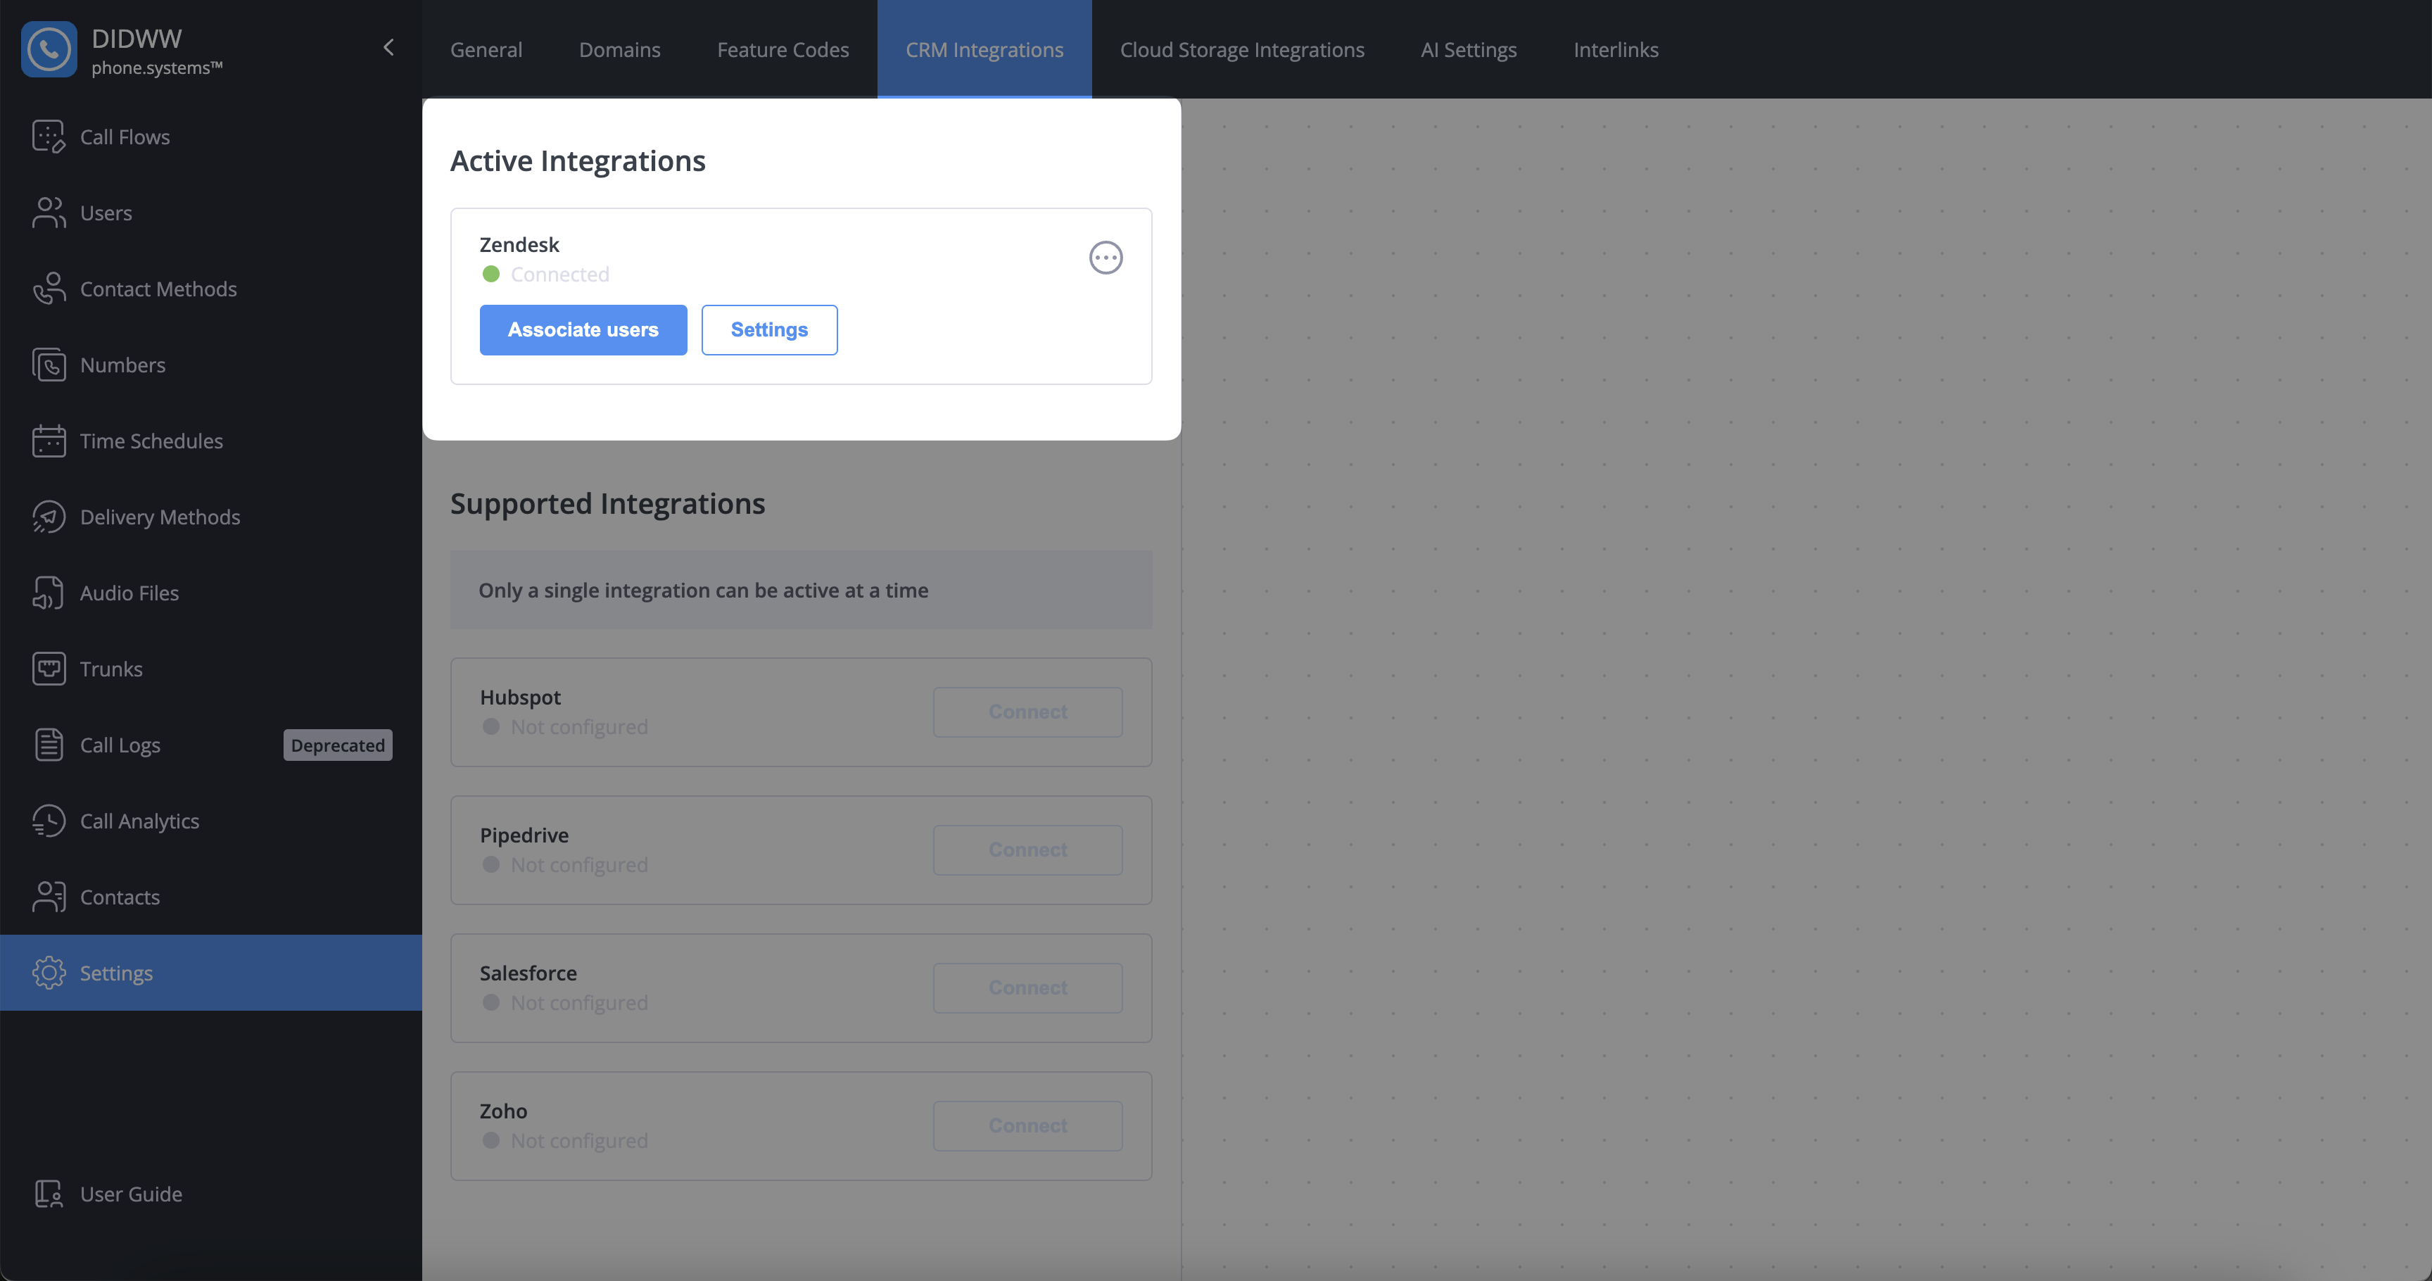Click the Deprecated badge on Call Logs

337,745
